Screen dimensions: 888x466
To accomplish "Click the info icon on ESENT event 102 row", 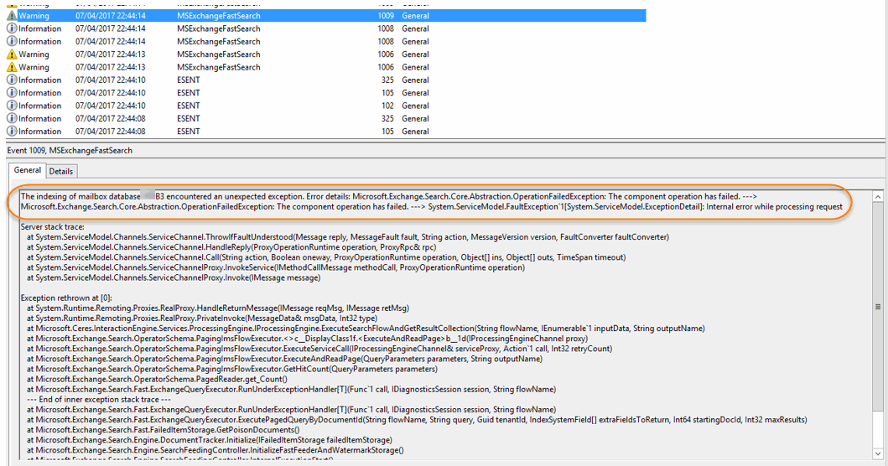I will (x=12, y=106).
